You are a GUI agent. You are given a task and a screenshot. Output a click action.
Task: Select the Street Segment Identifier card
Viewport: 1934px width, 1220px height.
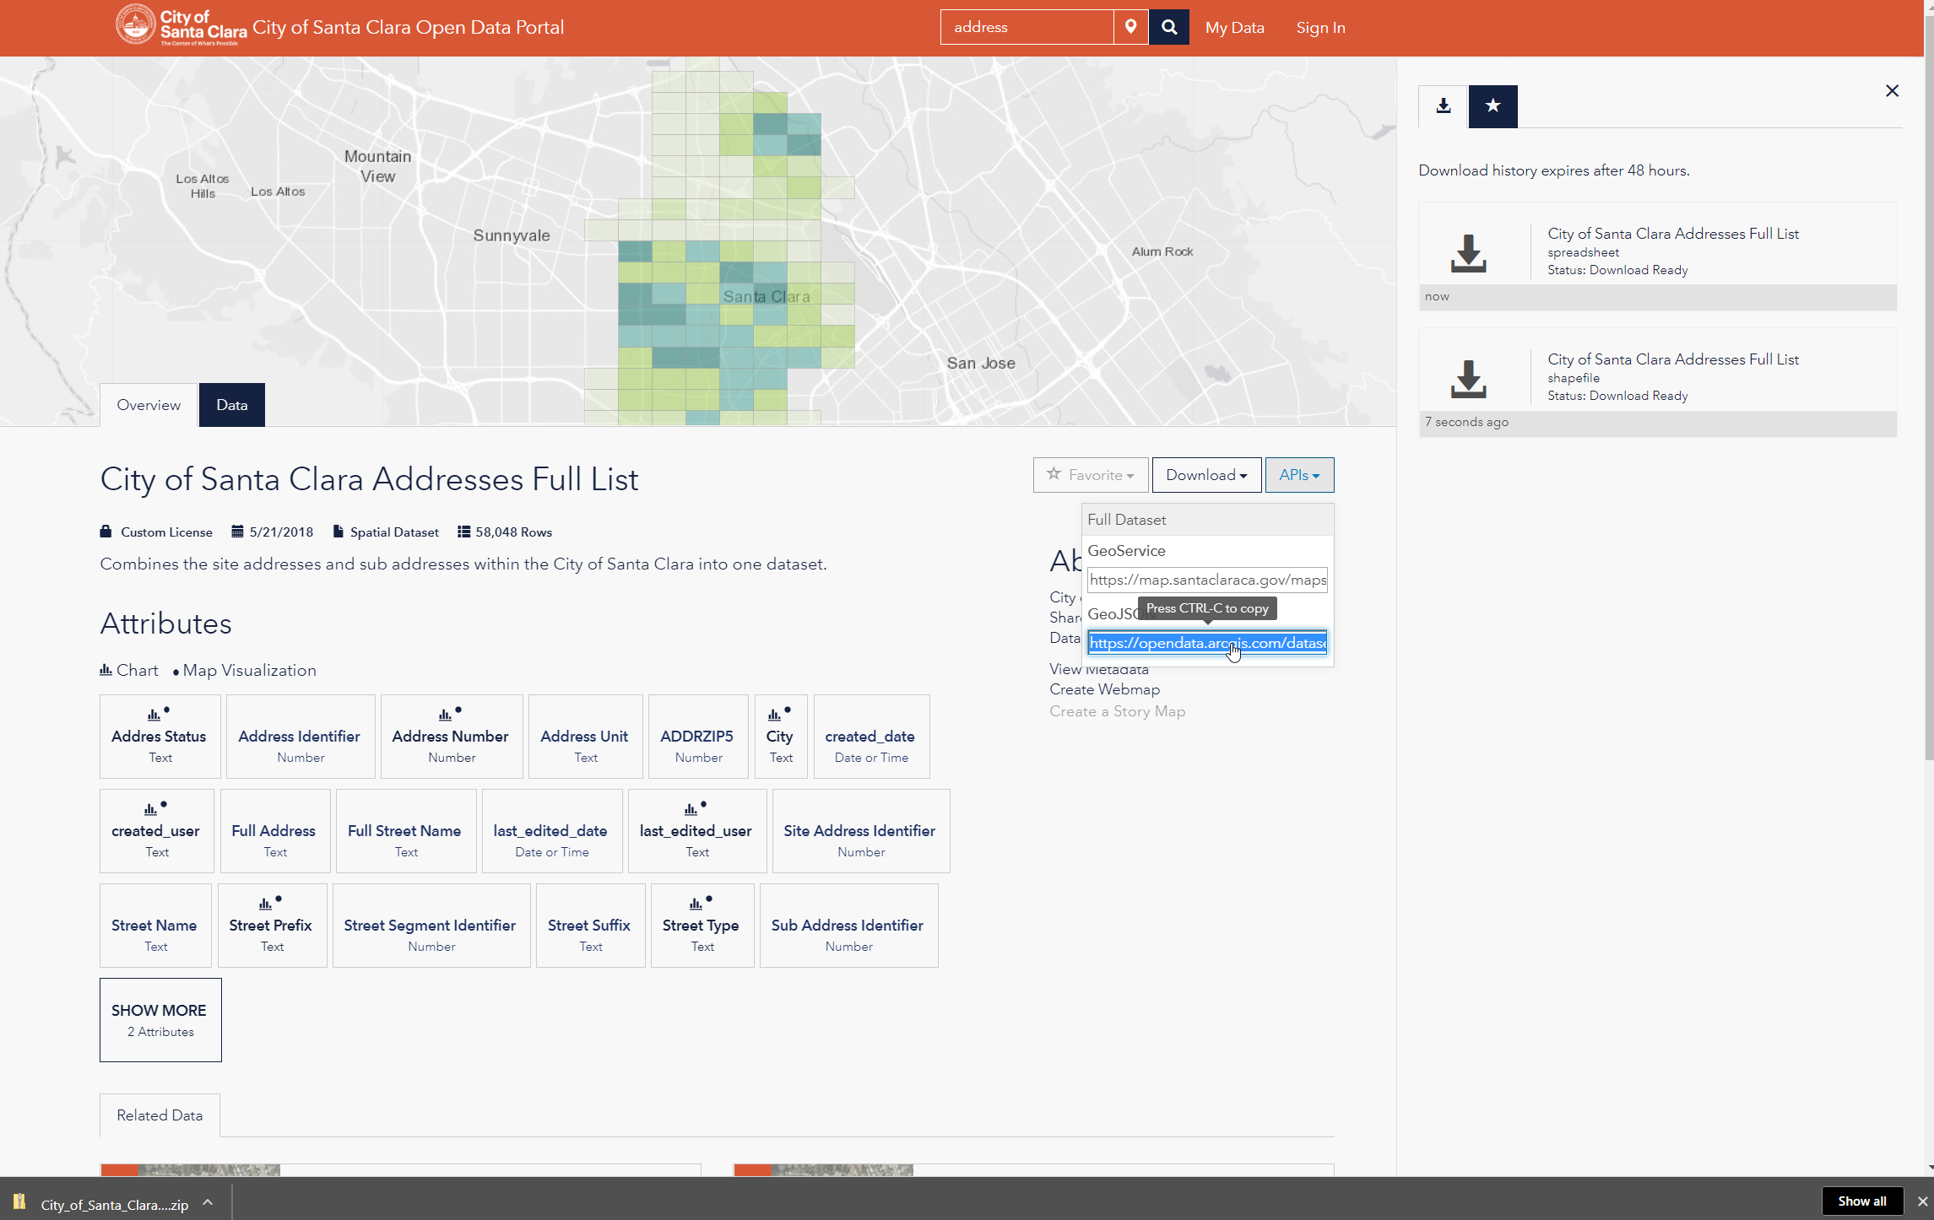point(431,926)
